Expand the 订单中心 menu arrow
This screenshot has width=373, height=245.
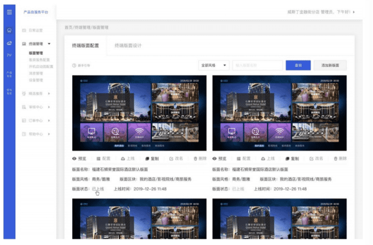(x=49, y=121)
